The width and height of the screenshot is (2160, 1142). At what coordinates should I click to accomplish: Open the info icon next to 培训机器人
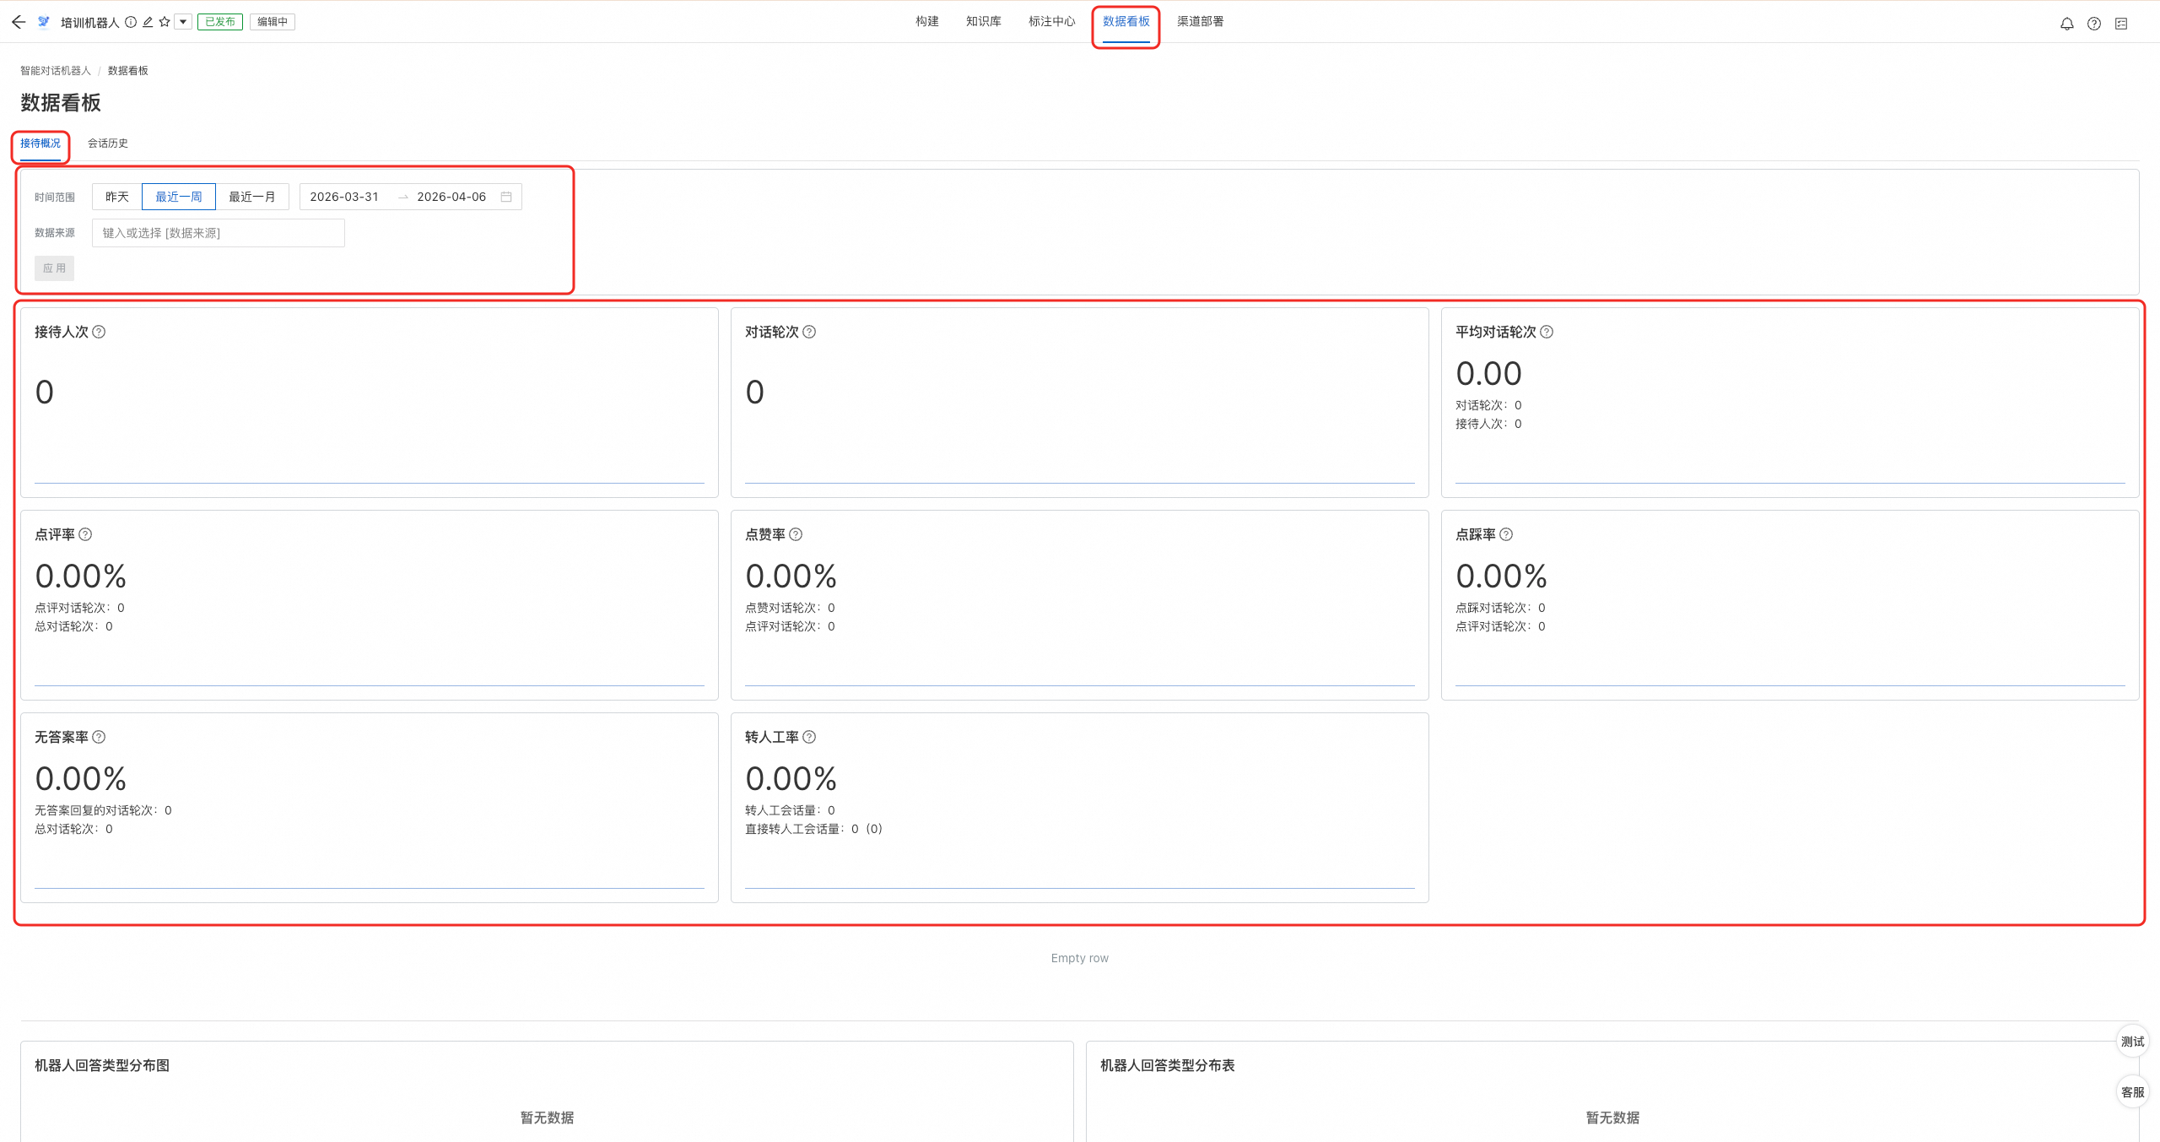[131, 22]
